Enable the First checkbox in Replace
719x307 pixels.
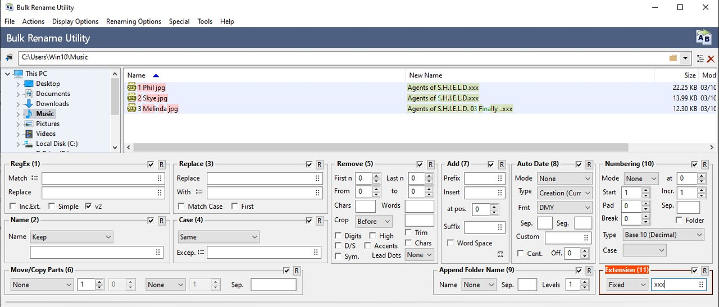pos(234,207)
